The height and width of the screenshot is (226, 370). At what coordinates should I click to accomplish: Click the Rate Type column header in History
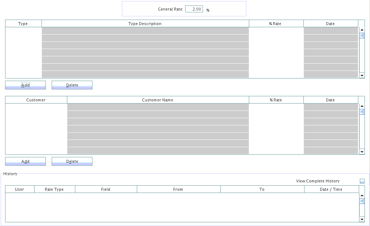point(54,189)
